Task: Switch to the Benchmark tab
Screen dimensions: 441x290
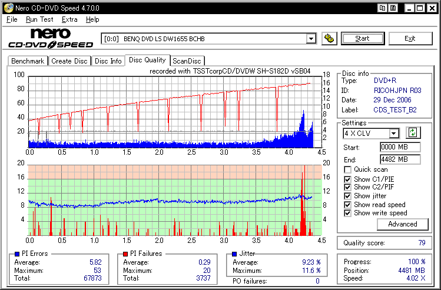Action: tap(28, 61)
